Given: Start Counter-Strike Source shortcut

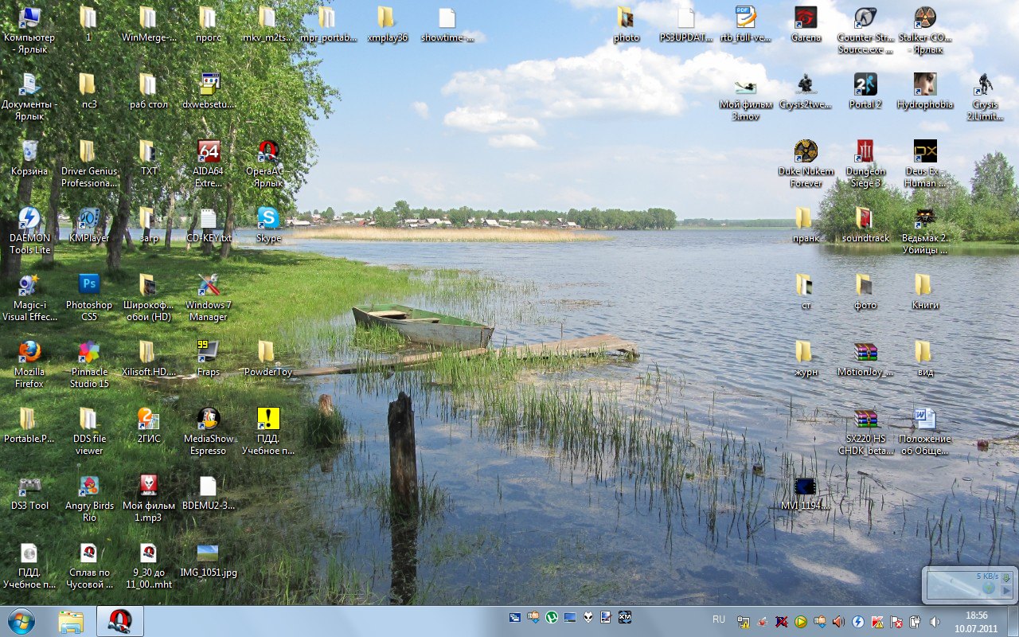Looking at the screenshot, I should (865, 30).
